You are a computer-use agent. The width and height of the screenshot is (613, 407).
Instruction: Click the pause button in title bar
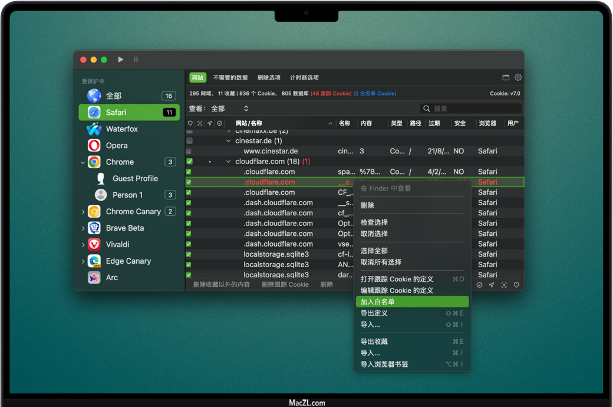[136, 60]
